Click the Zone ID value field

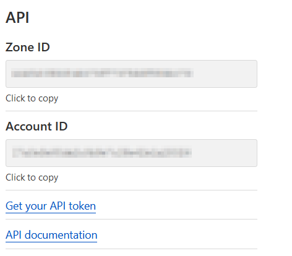point(131,74)
